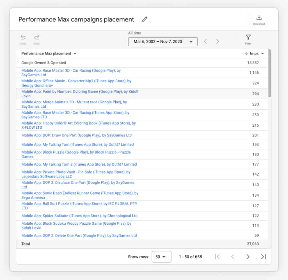
Task: Open DOP: Draw One Part link
Action: point(76,135)
